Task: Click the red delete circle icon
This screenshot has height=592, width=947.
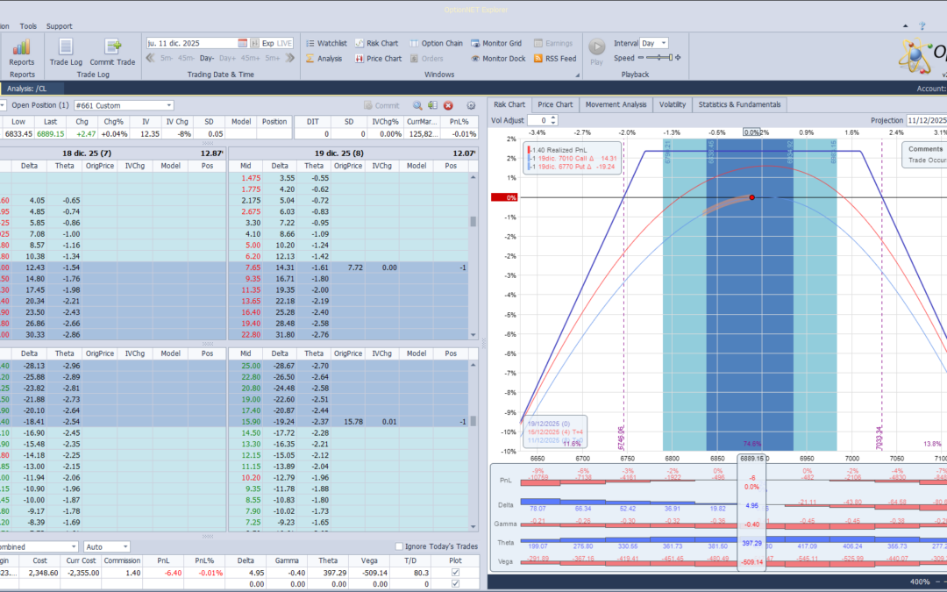Action: point(448,105)
